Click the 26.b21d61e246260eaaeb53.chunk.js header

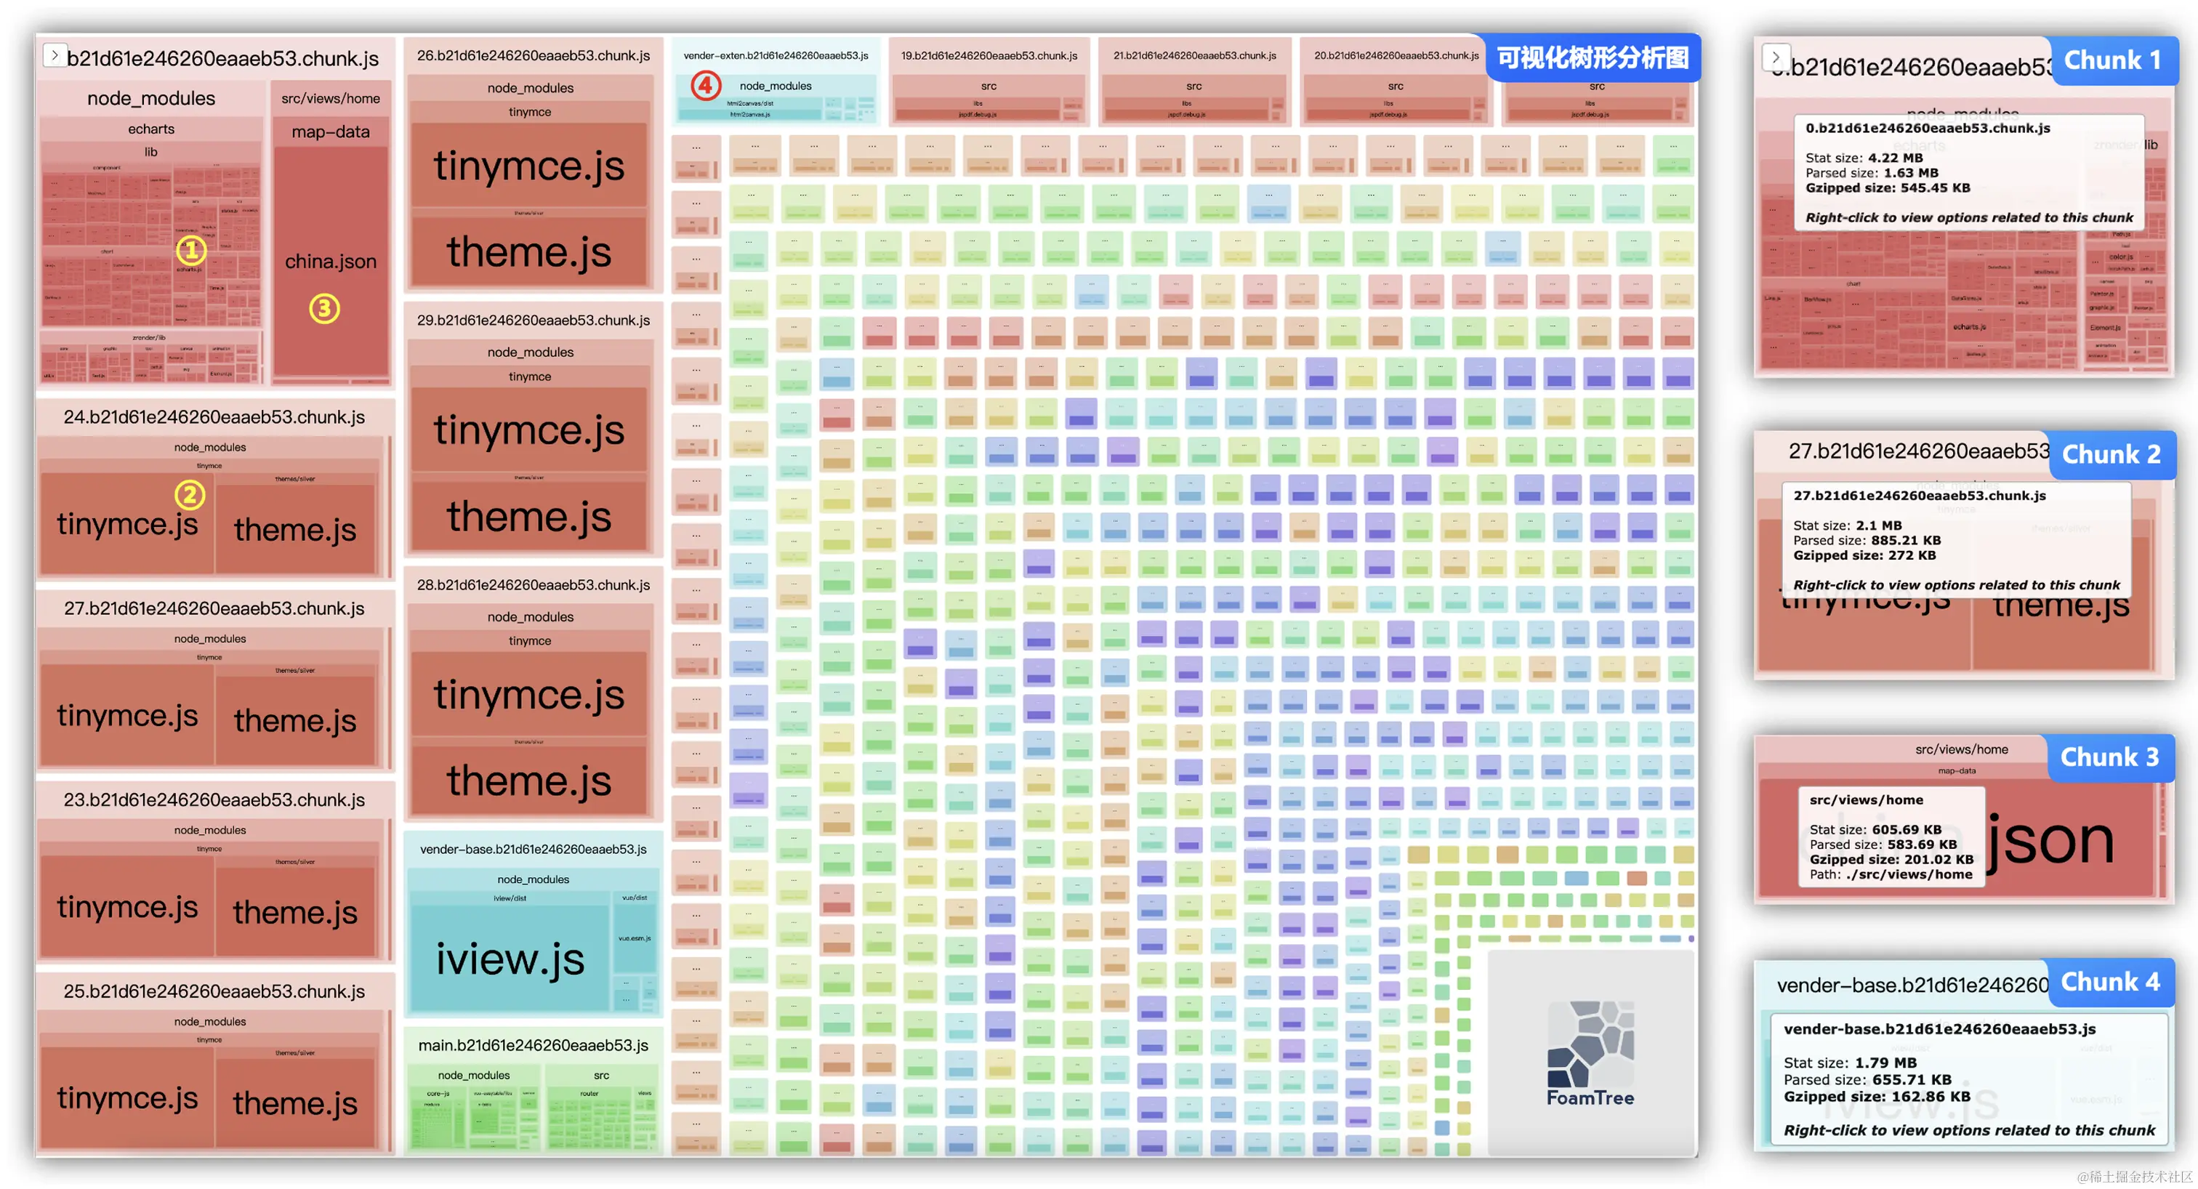534,55
